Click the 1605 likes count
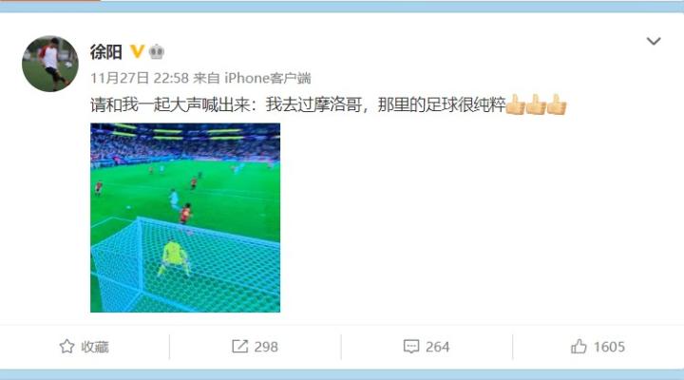This screenshot has width=684, height=380. pos(609,347)
